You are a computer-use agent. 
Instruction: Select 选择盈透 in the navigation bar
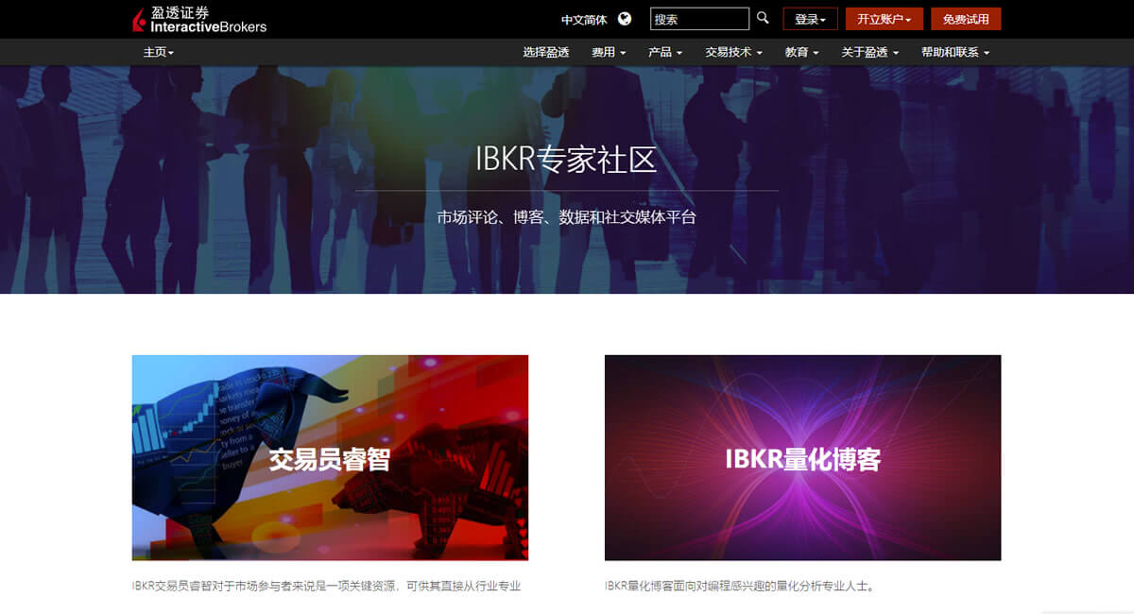pos(545,53)
